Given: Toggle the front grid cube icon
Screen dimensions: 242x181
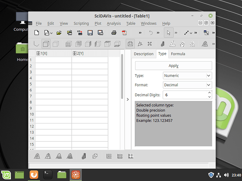Looking at the screenshot, I should click(x=69, y=44).
